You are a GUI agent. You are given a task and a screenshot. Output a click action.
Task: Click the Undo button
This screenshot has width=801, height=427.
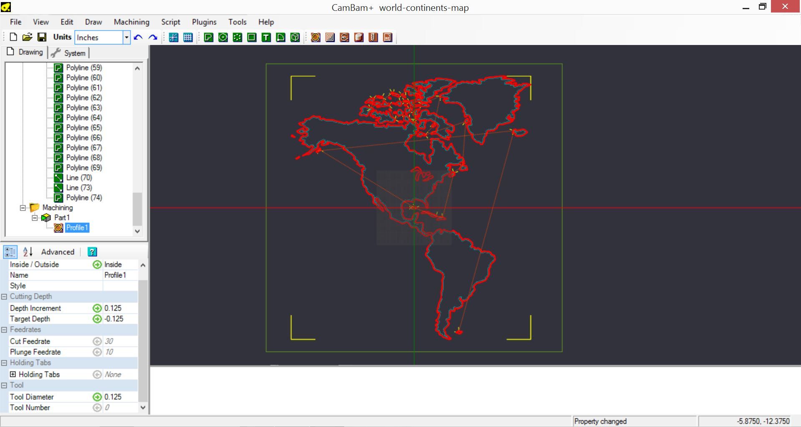click(138, 37)
